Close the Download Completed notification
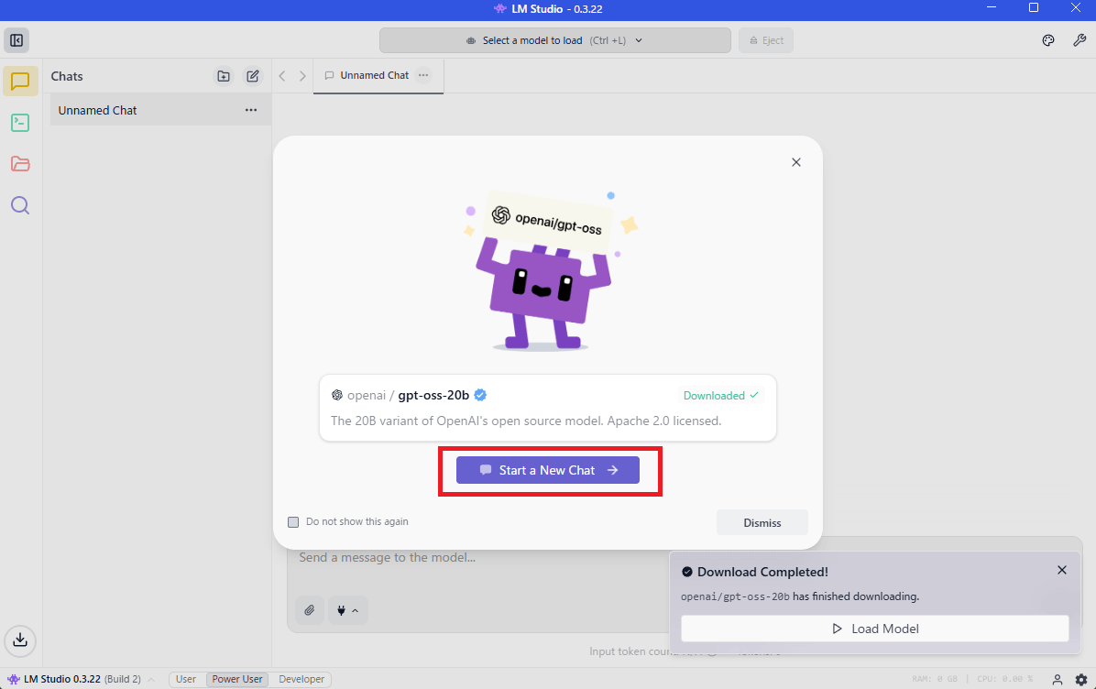The height and width of the screenshot is (689, 1096). [1062, 570]
